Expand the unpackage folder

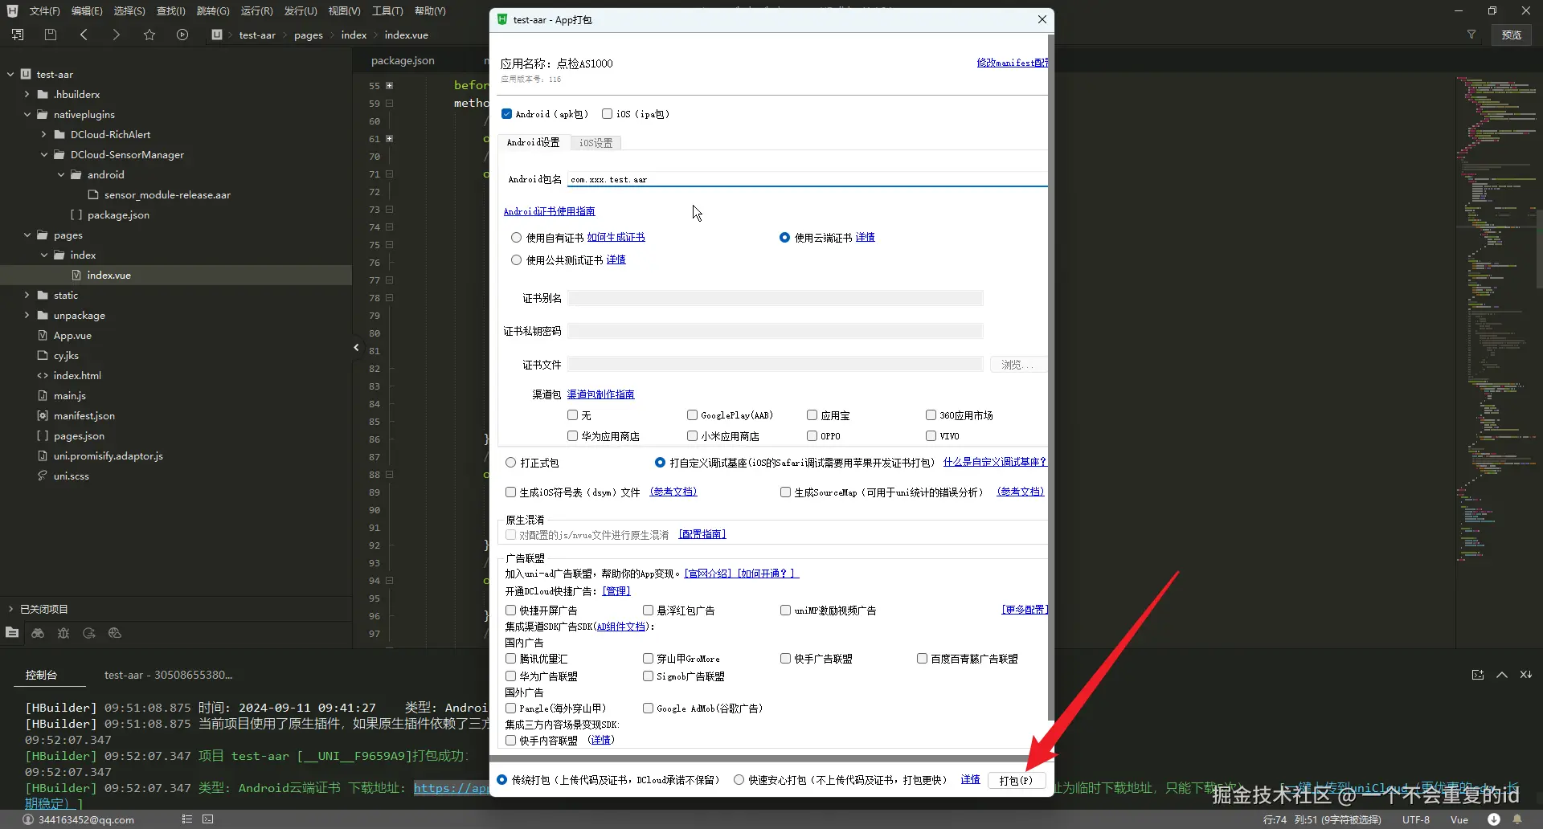tap(27, 315)
